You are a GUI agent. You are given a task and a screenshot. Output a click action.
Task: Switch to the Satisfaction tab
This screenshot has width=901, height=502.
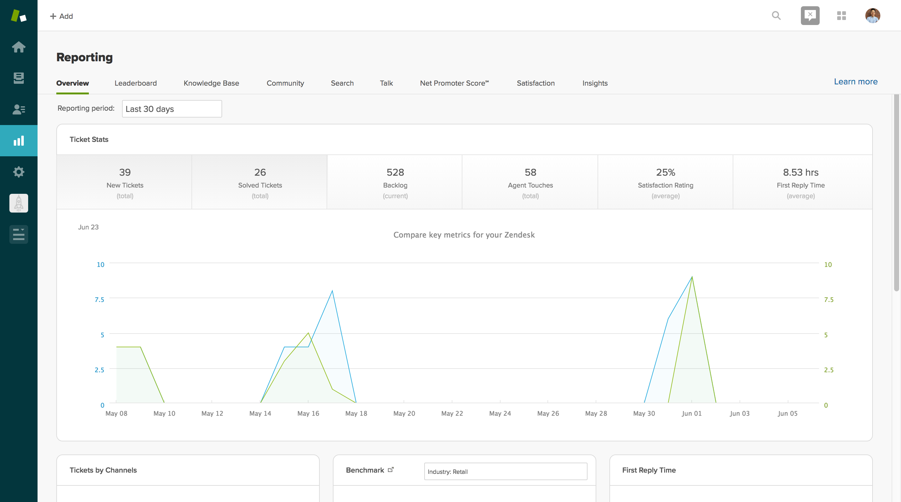click(536, 83)
